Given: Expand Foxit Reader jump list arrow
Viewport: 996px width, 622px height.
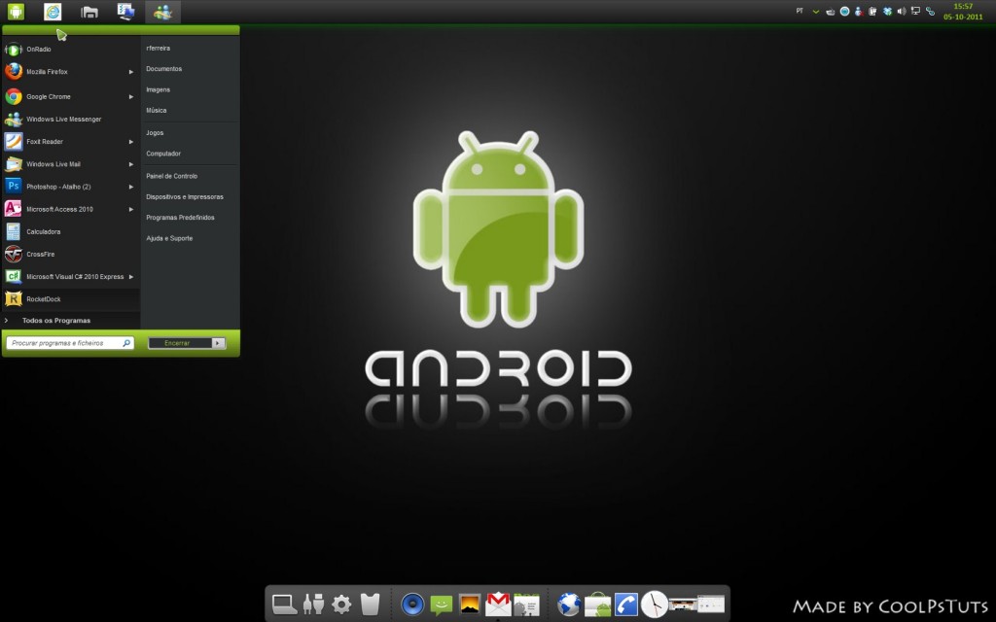Looking at the screenshot, I should click(131, 142).
